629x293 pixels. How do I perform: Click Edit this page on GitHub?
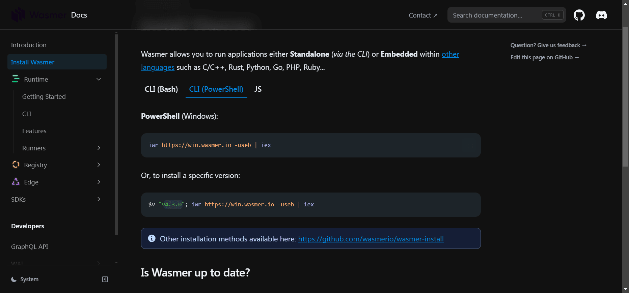click(x=544, y=57)
